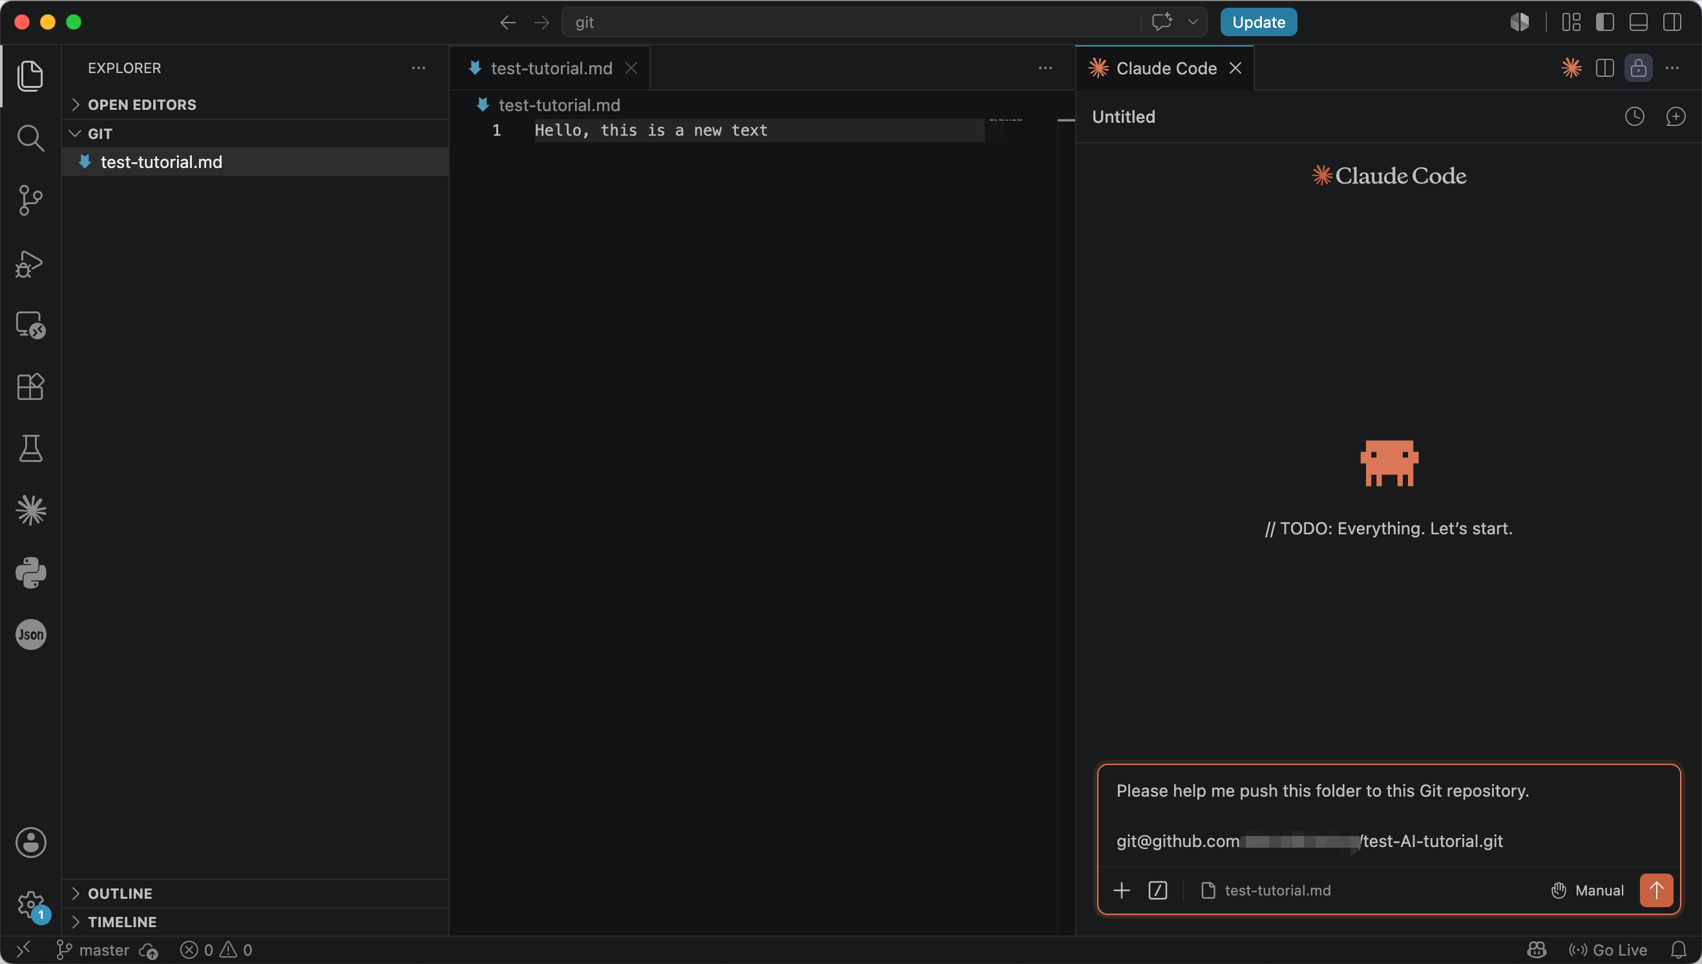Open the Testing flask view
Screen dimensions: 1702x964
(x=30, y=449)
